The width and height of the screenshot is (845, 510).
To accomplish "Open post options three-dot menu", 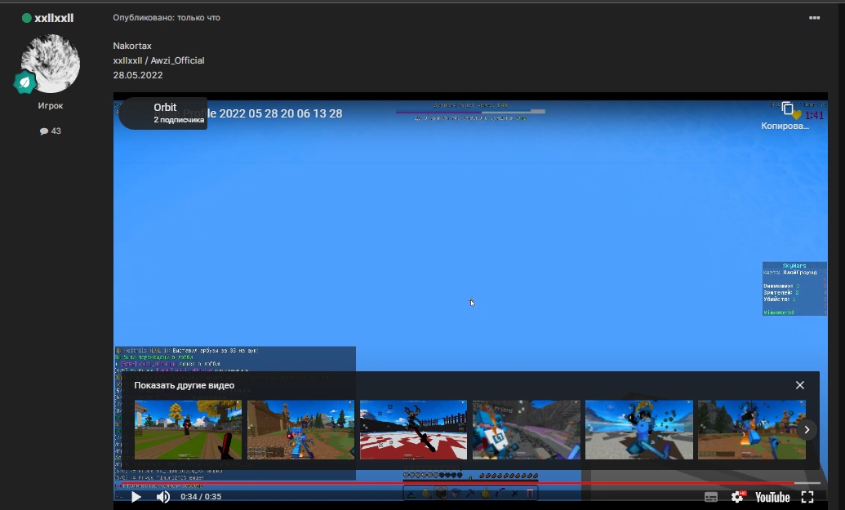I will (814, 17).
